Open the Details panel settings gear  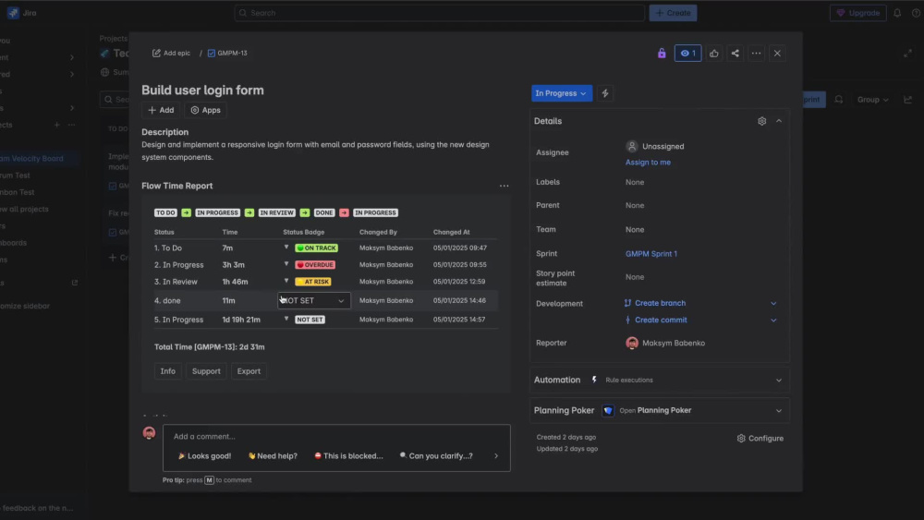pos(762,121)
